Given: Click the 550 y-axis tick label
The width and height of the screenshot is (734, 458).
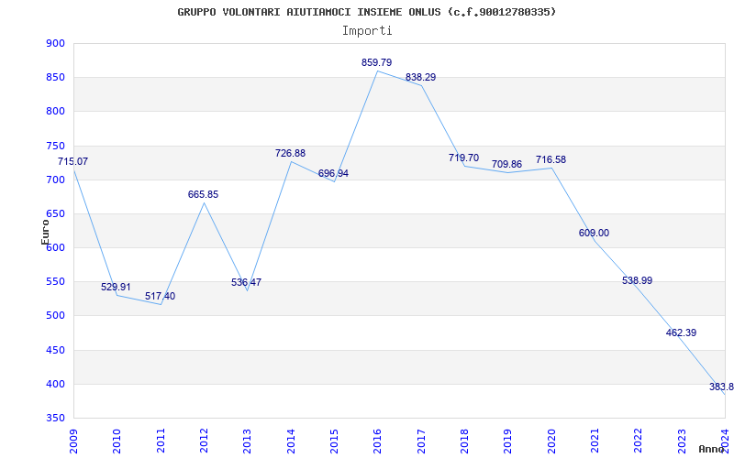Looking at the screenshot, I should (56, 282).
